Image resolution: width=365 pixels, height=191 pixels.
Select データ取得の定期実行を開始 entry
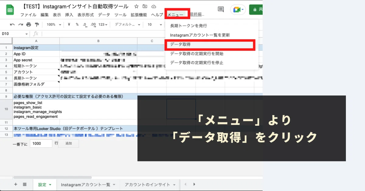coord(212,54)
